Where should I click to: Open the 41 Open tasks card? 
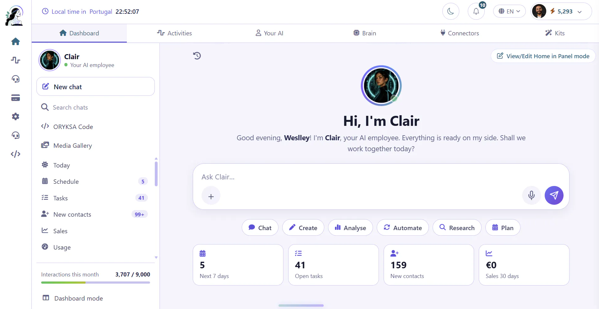[x=333, y=265]
